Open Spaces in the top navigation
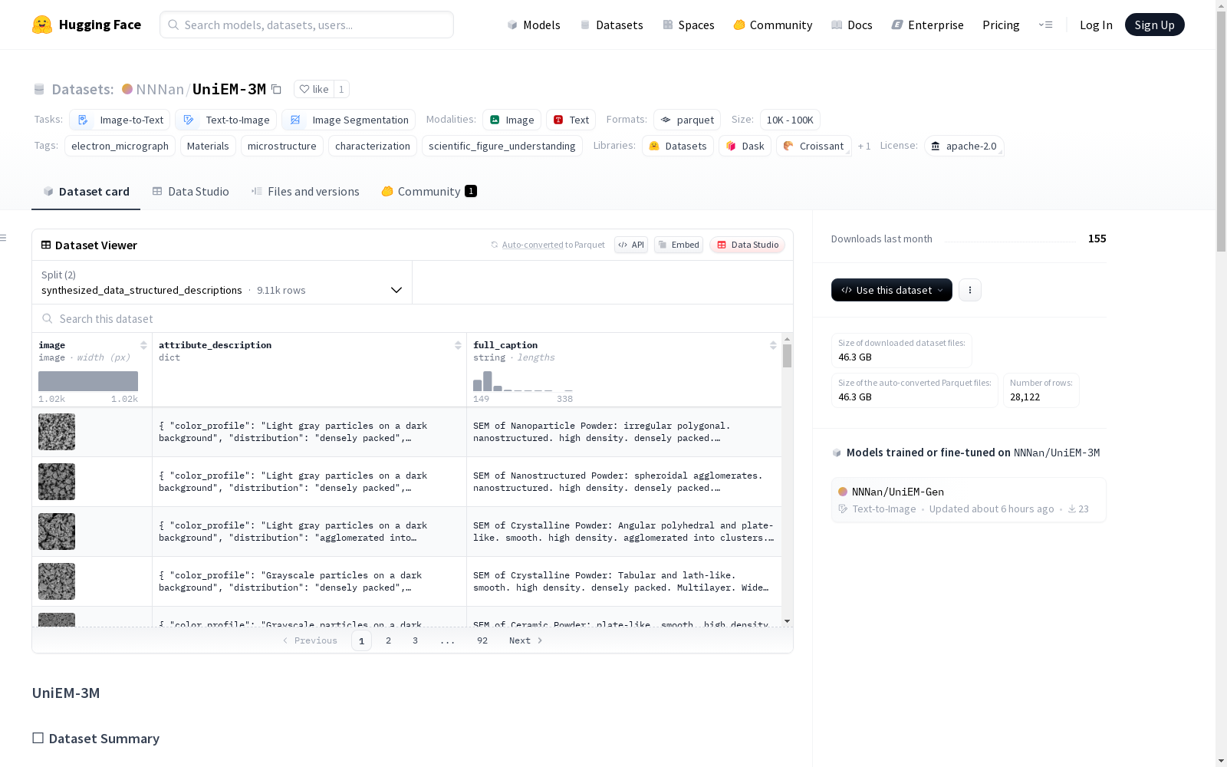Image resolution: width=1227 pixels, height=767 pixels. (x=689, y=25)
